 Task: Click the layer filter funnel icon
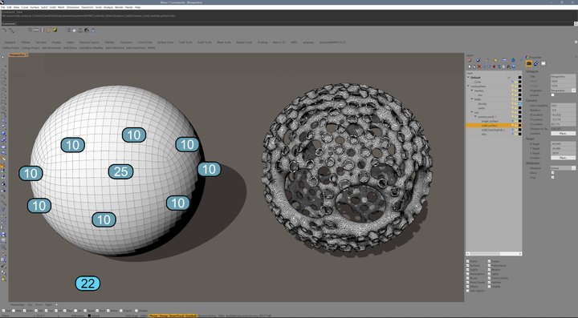click(x=499, y=66)
